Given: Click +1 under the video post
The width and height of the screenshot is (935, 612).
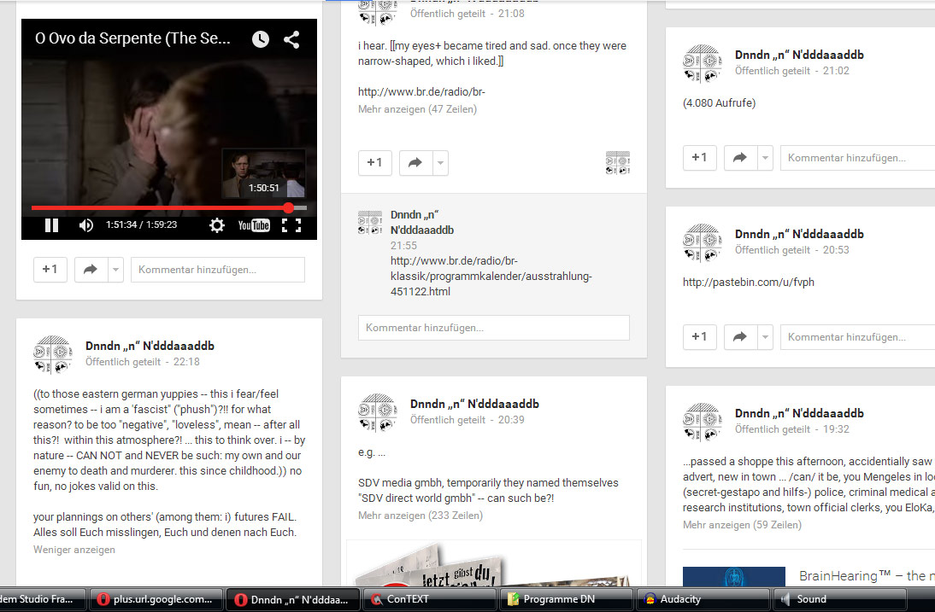Looking at the screenshot, I should point(50,270).
